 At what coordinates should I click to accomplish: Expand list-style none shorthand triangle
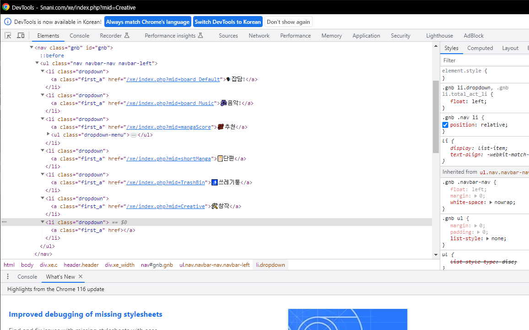pos(487,238)
